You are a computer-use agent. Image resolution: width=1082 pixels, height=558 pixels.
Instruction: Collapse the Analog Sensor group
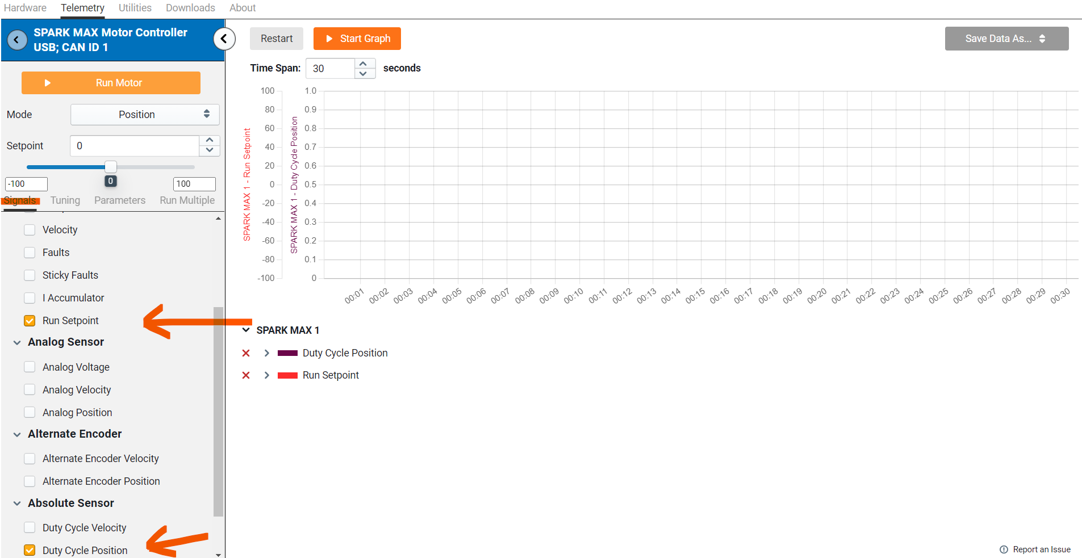pos(17,342)
